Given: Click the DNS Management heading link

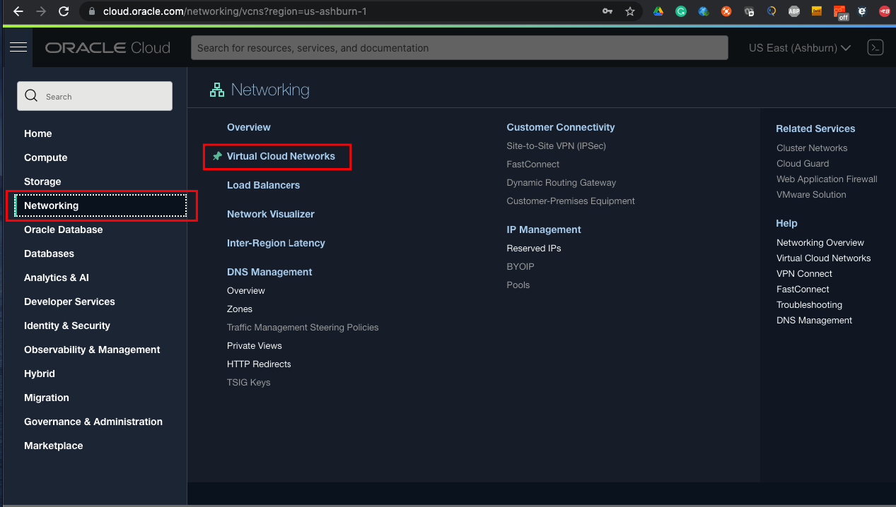Looking at the screenshot, I should click(269, 272).
